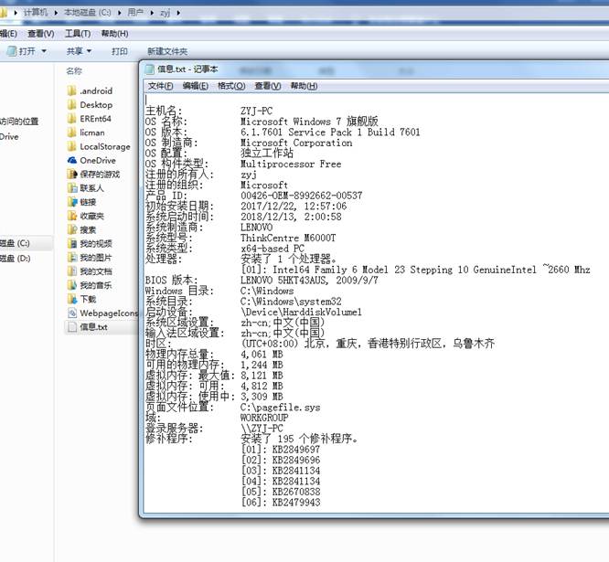The width and height of the screenshot is (609, 562).
Task: Click the 本地磁盘 (C:) breadcrumb segment
Action: click(x=88, y=13)
